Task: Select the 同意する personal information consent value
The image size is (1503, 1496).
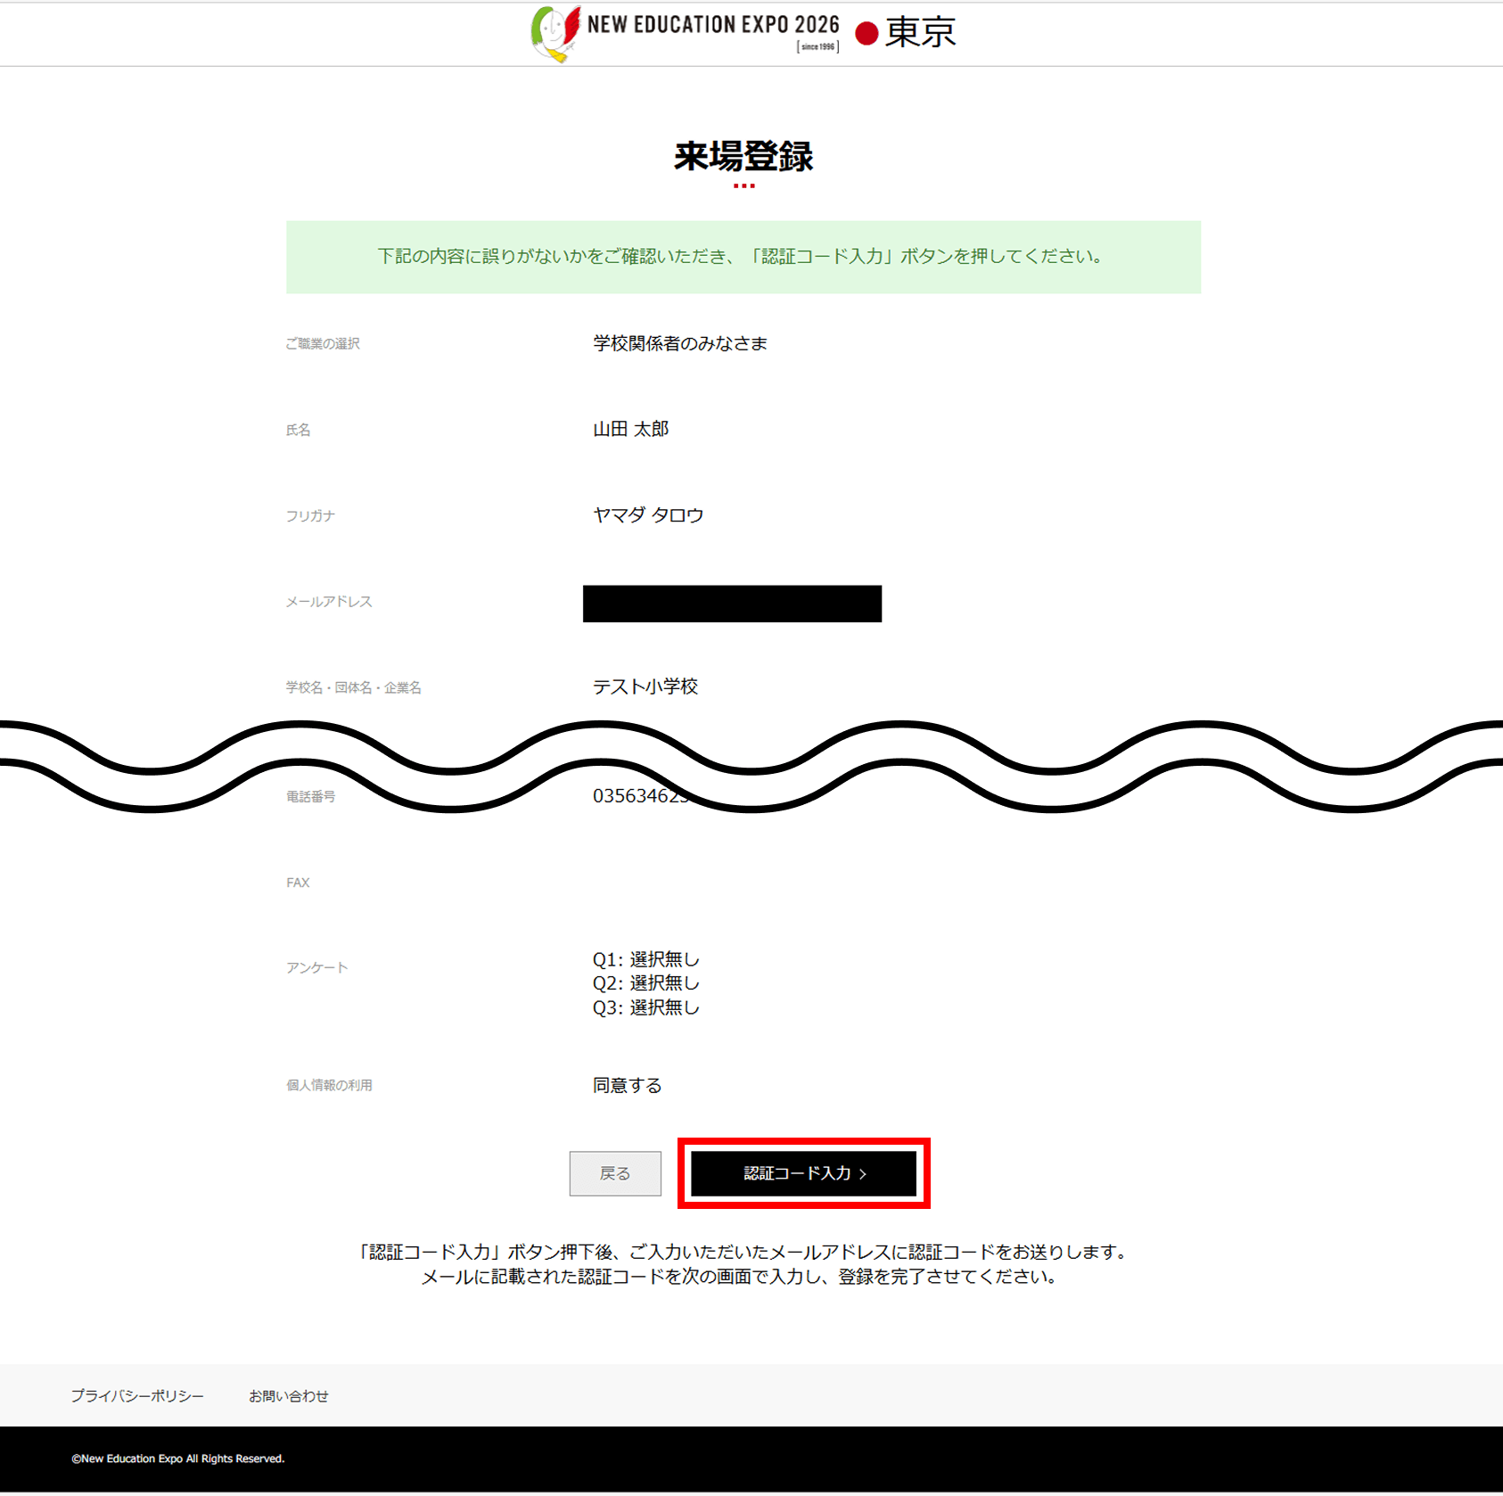Action: (627, 1085)
